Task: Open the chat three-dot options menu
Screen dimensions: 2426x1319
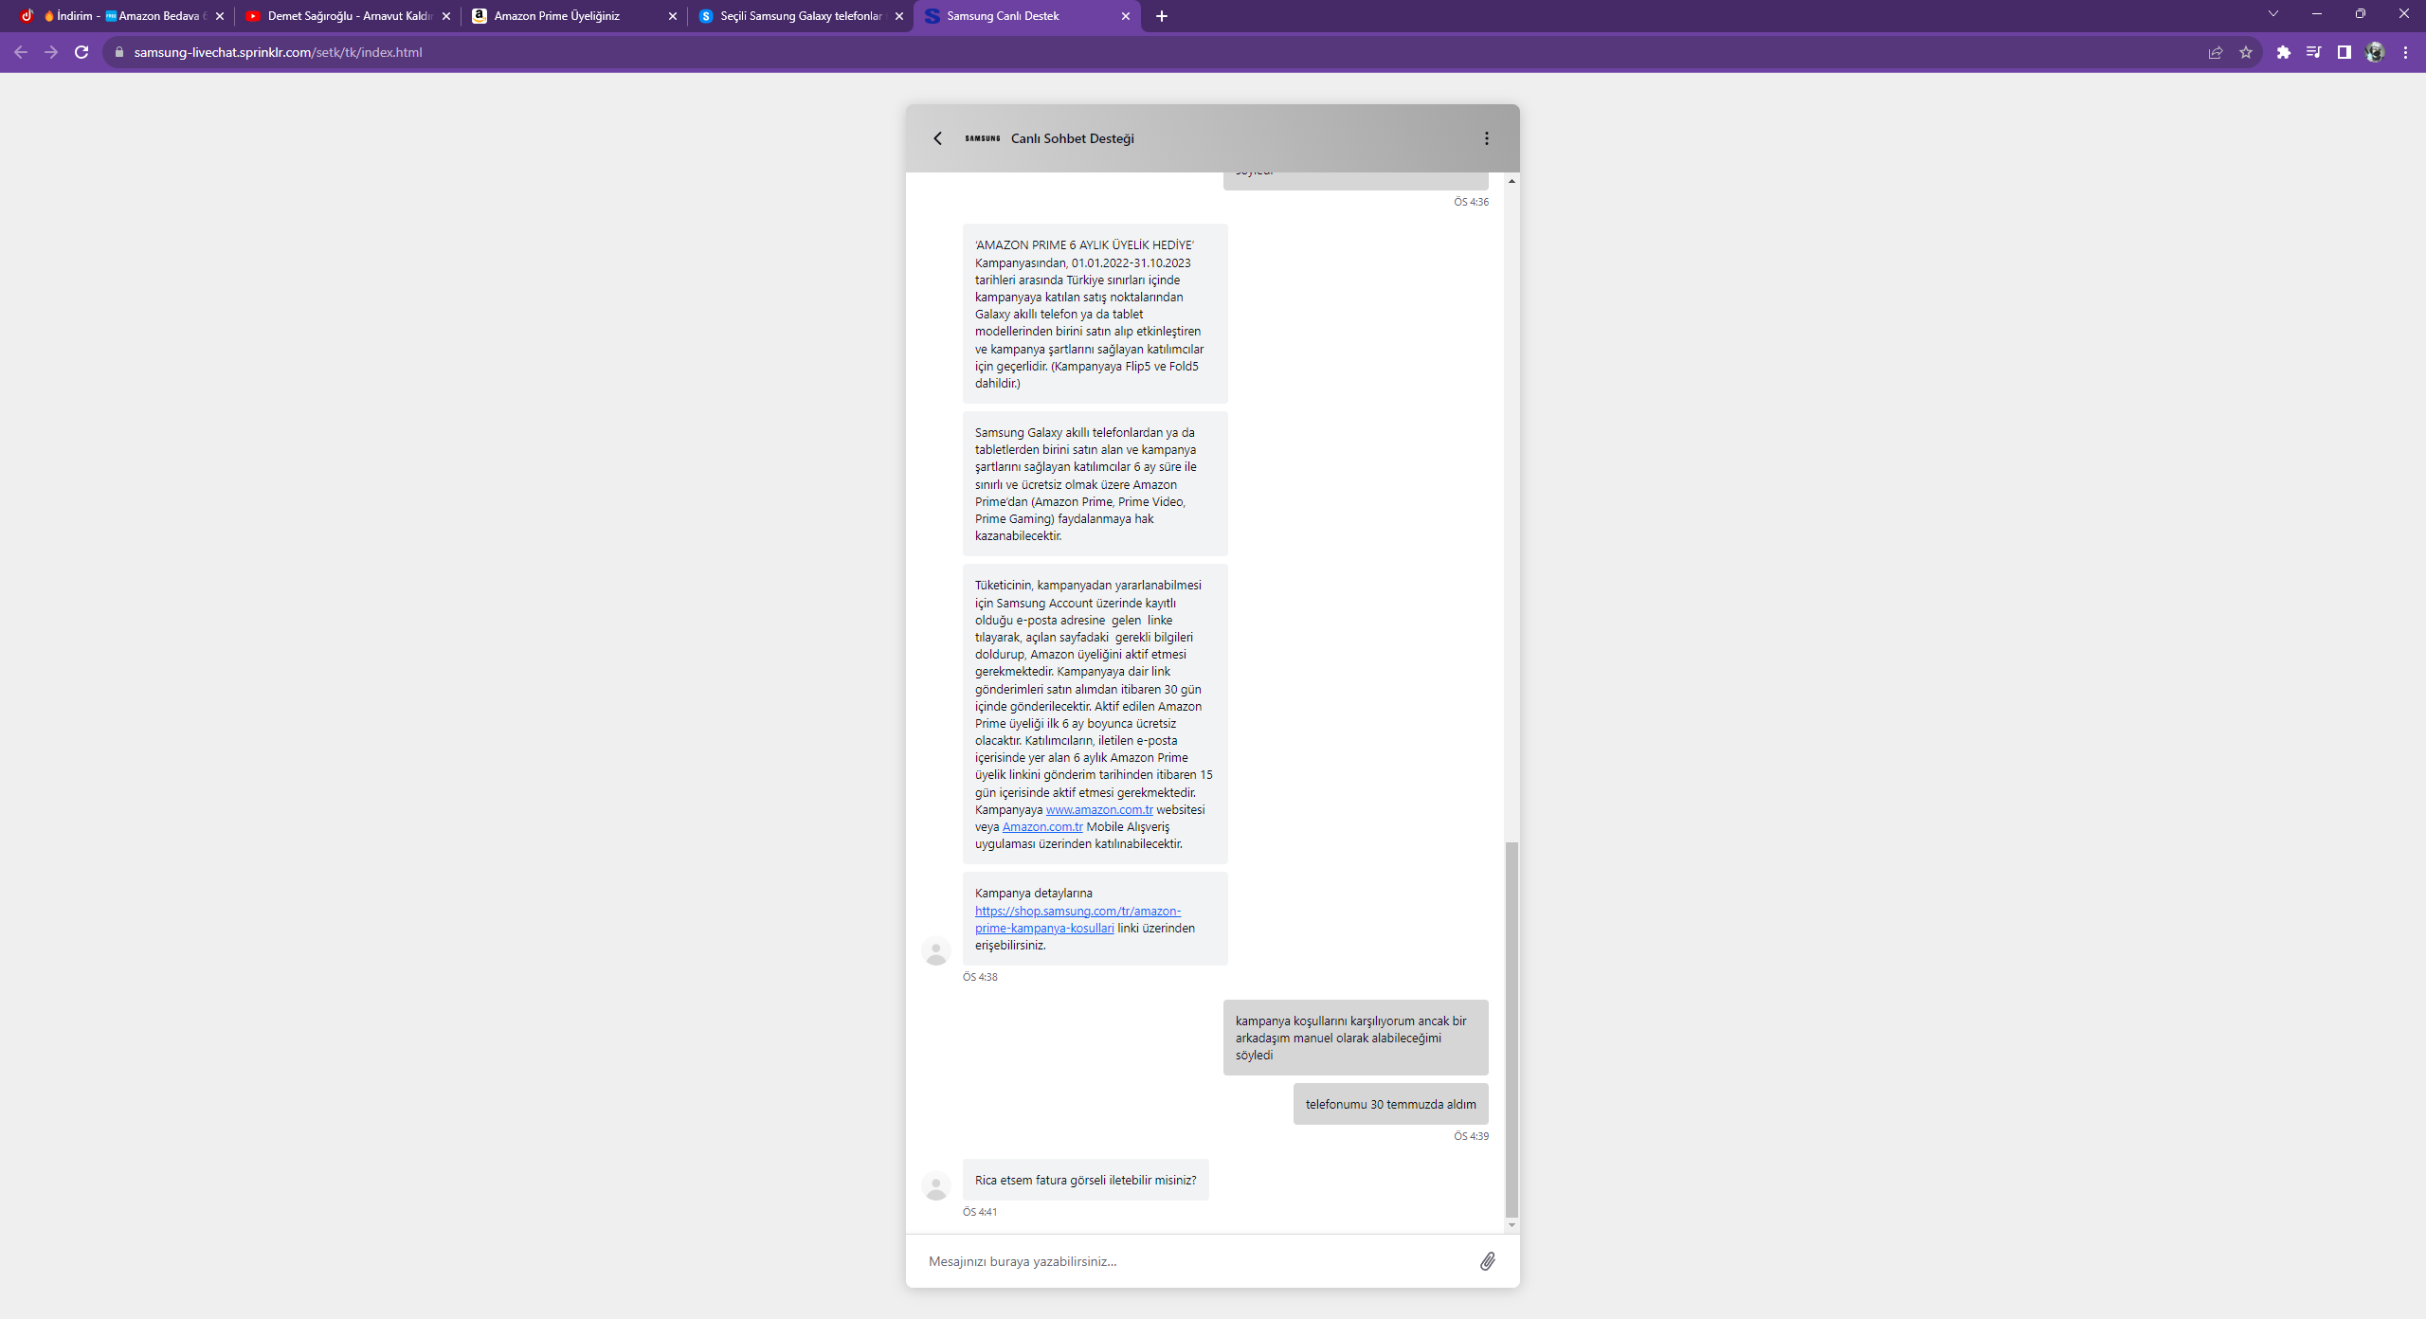Action: point(1486,138)
